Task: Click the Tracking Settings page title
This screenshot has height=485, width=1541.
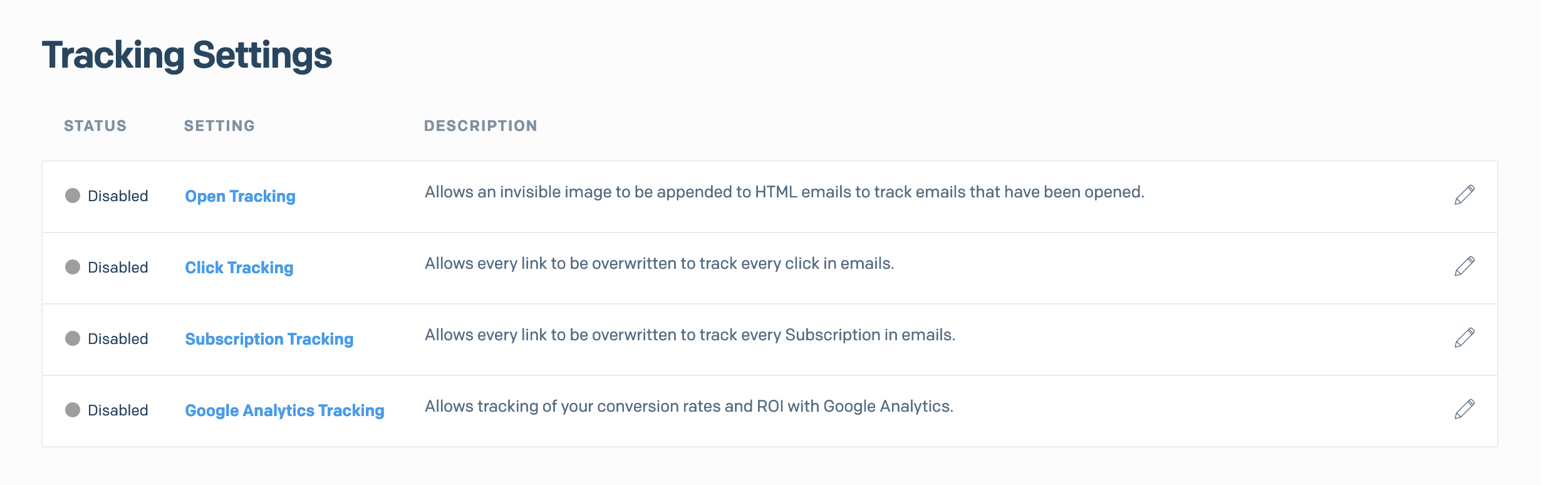Action: click(x=186, y=55)
